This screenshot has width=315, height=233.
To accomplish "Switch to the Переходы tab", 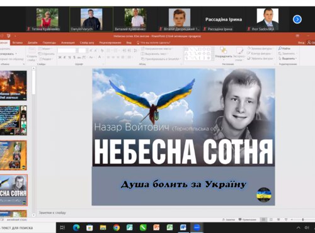I will tap(49, 43).
